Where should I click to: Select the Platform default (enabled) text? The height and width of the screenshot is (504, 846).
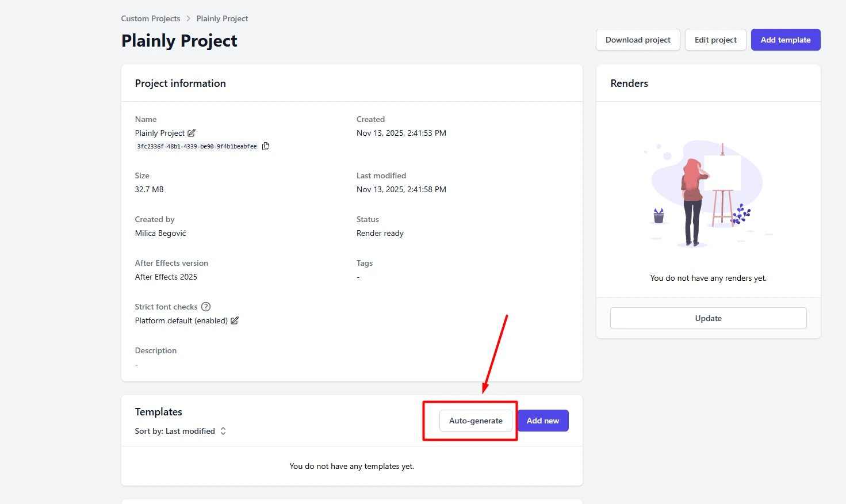click(181, 320)
